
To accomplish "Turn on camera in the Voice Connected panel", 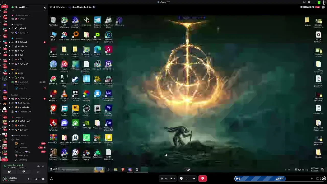I will pyautogui.click(x=9, y=172).
